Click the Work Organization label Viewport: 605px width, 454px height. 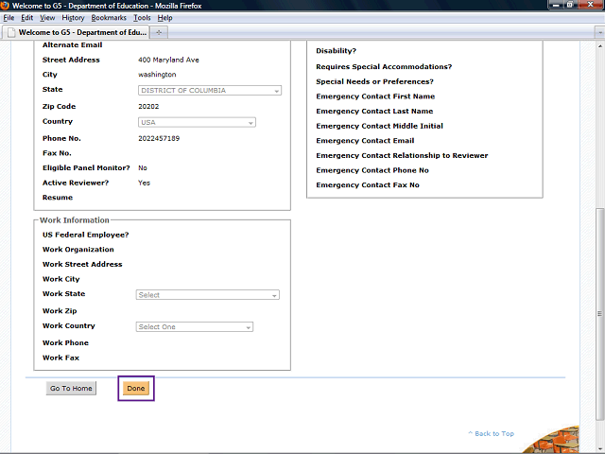click(78, 250)
